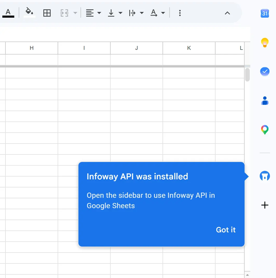The image size is (276, 278).
Task: Click the merge cells icon
Action: point(64,13)
